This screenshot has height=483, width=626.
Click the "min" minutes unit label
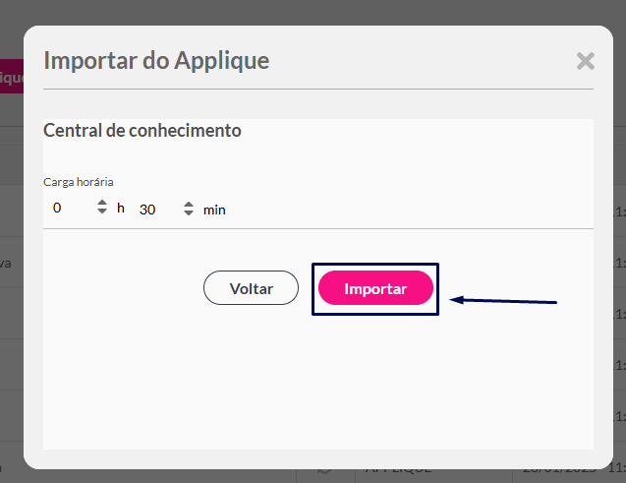tap(214, 211)
